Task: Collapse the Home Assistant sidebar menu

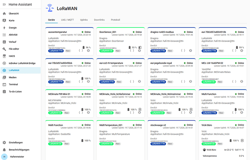Action: click(4, 4)
